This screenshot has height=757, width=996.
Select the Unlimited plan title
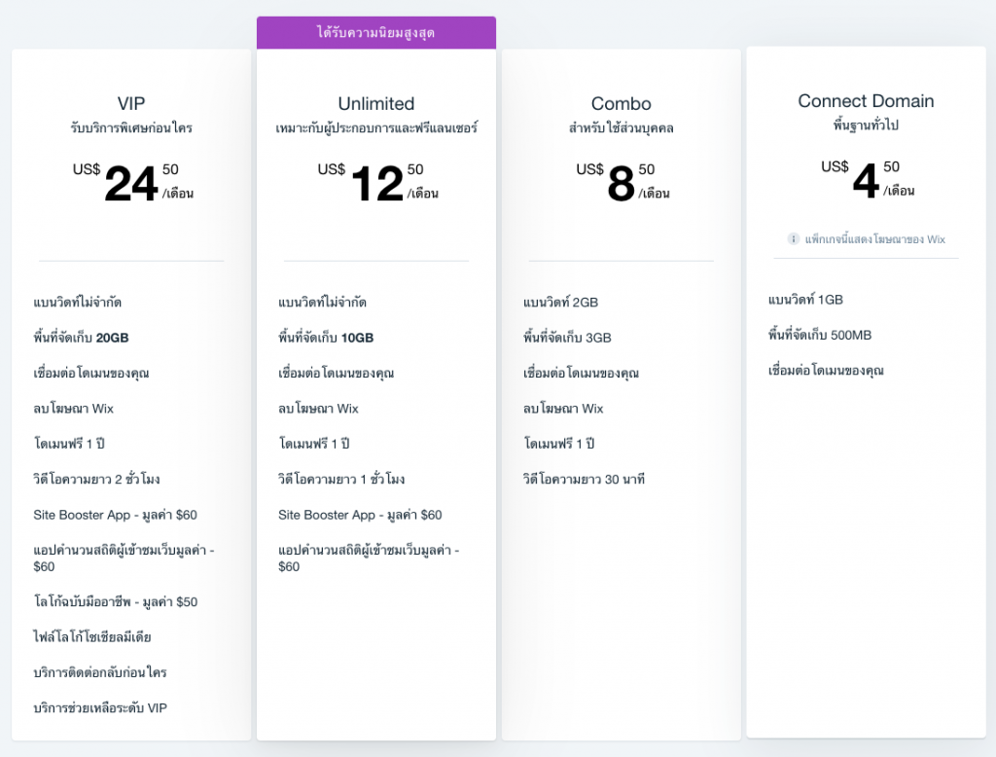click(x=376, y=103)
